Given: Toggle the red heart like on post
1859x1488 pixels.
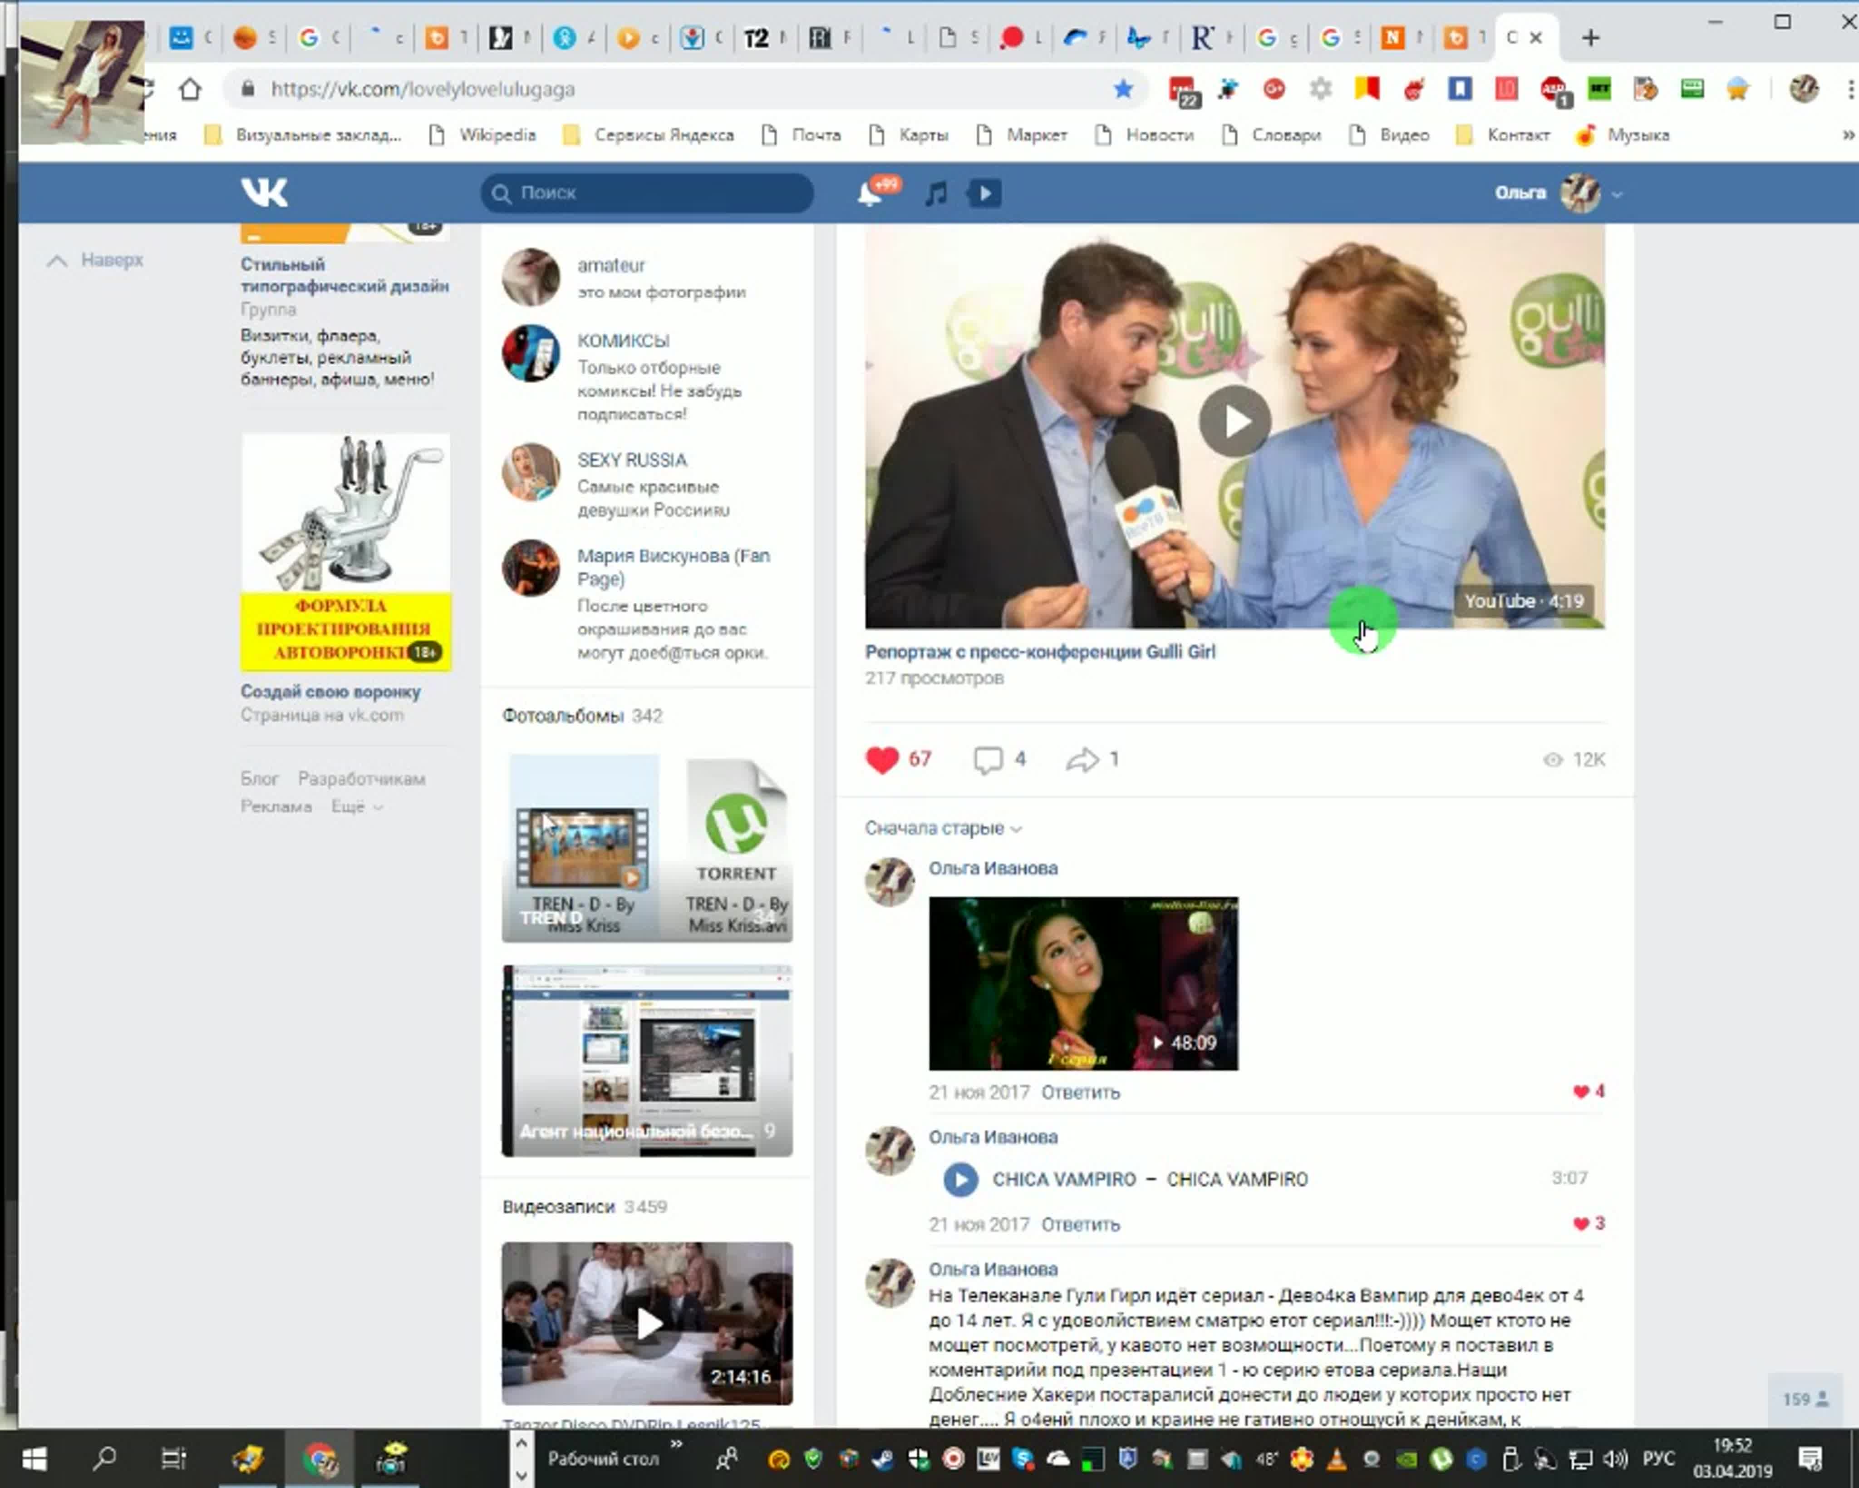Looking at the screenshot, I should 882,760.
